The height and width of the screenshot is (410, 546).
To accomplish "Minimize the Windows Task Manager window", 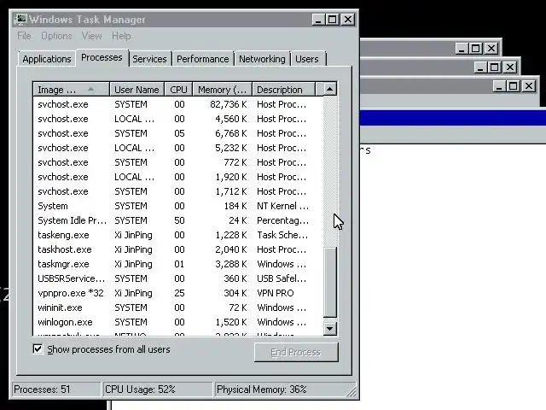I will [318, 19].
